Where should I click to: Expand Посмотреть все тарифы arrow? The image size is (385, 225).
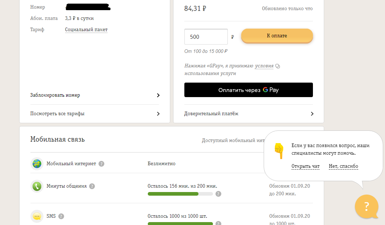[x=158, y=114]
